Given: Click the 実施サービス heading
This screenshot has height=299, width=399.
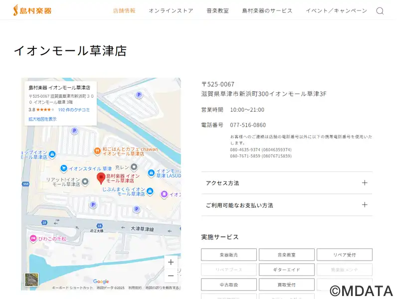Looking at the screenshot, I should [x=220, y=237].
